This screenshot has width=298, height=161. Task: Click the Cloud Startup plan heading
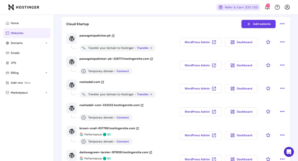pos(77,24)
